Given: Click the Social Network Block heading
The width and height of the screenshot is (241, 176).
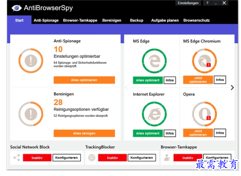Looking at the screenshot, I should [x=30, y=147].
